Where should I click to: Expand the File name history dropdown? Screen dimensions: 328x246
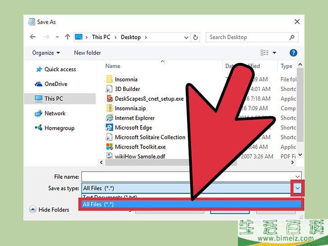click(x=297, y=177)
